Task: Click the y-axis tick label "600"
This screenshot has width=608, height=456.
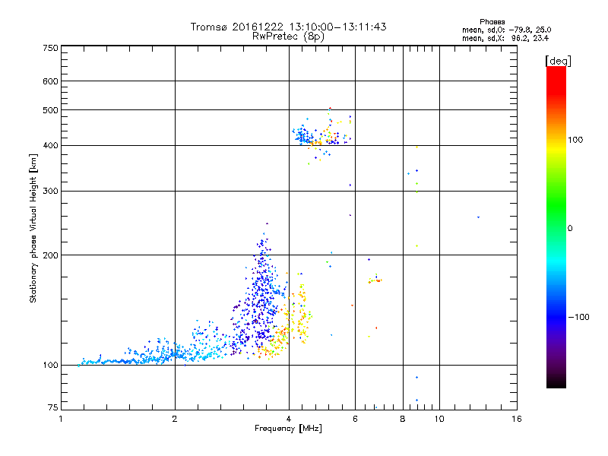Action: (x=50, y=81)
